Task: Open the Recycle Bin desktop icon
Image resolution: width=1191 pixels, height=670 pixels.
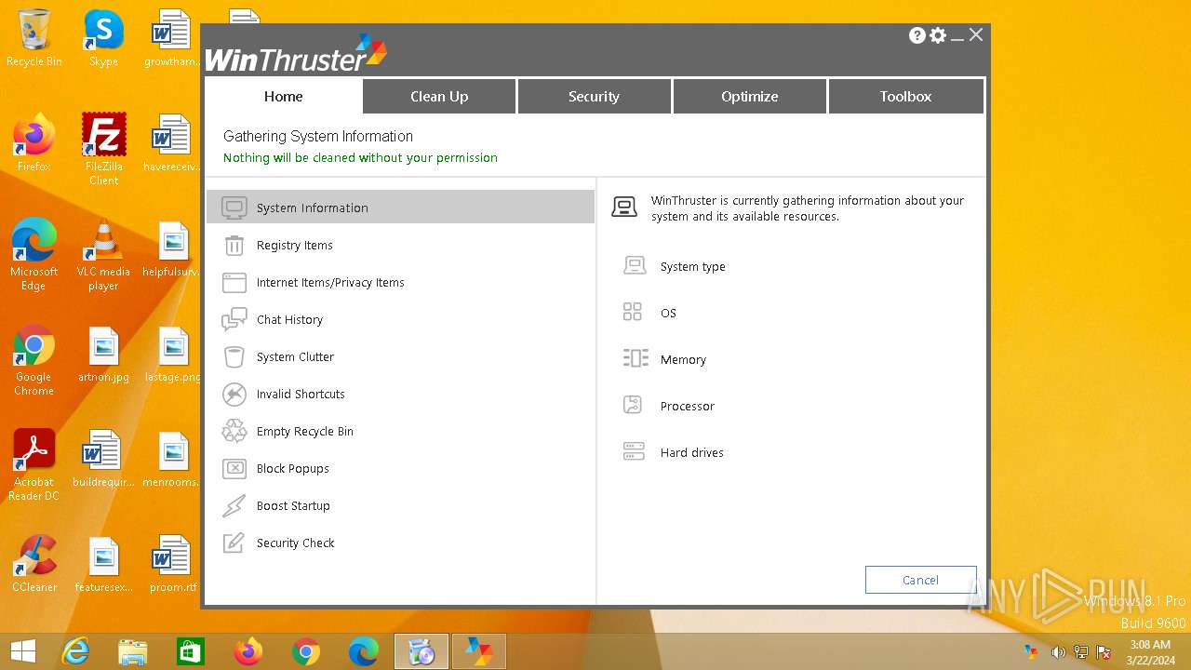Action: [x=34, y=38]
